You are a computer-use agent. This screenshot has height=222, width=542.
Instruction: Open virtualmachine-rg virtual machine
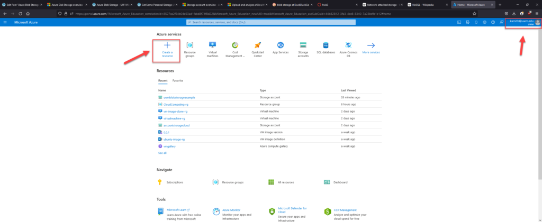tap(174, 118)
